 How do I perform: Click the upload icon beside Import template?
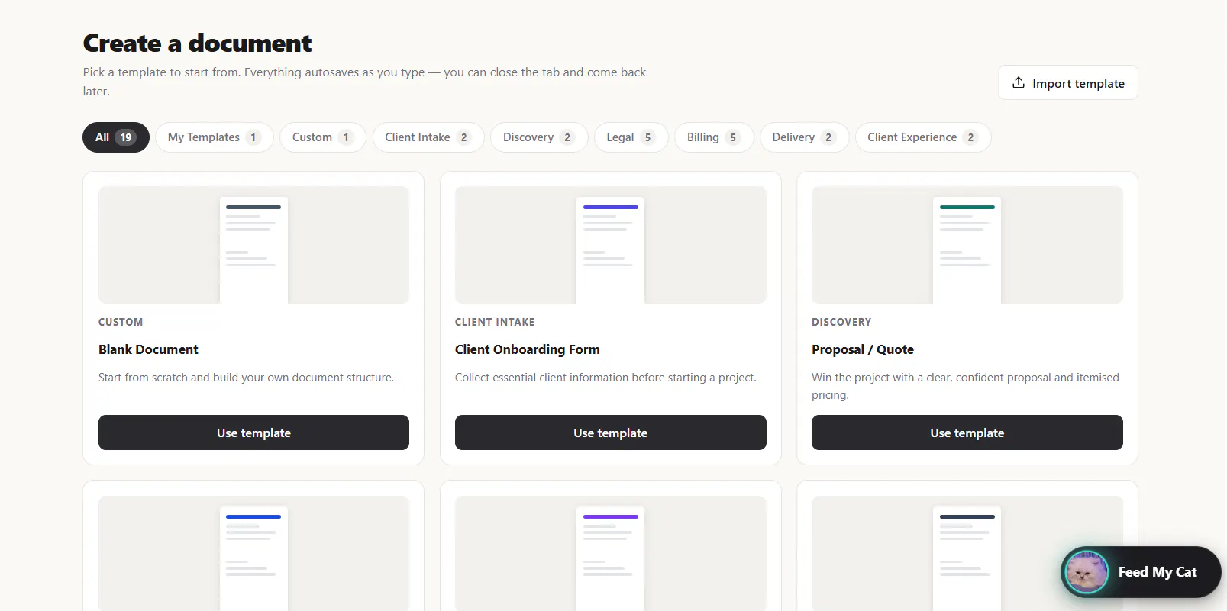coord(1019,82)
